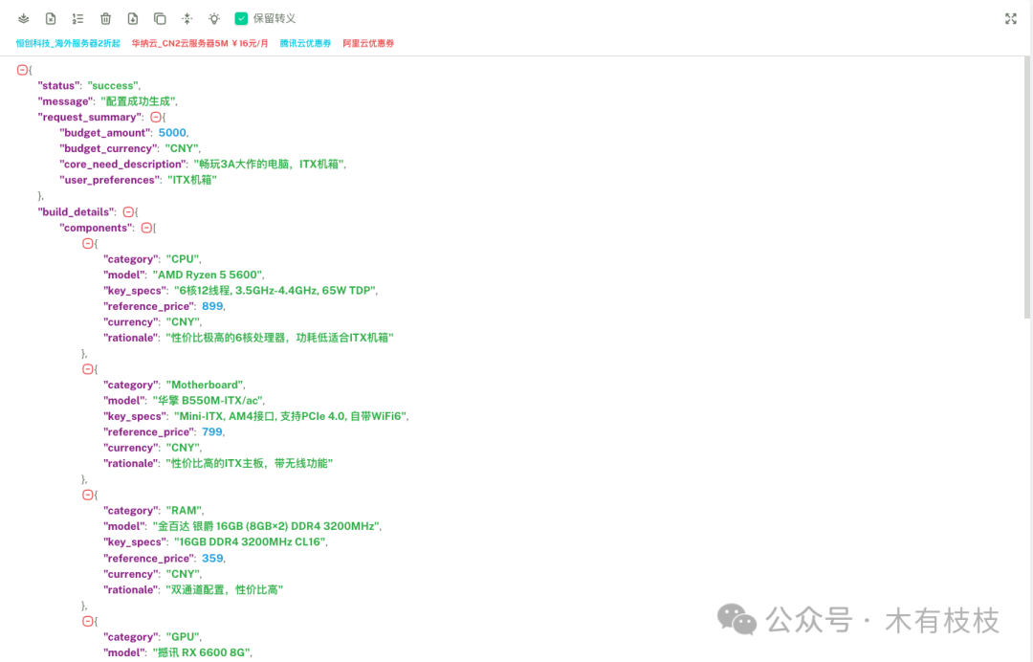Screen dimensions: 1033x662
Task: Click the budget_amount value 5000
Action: [x=172, y=133]
